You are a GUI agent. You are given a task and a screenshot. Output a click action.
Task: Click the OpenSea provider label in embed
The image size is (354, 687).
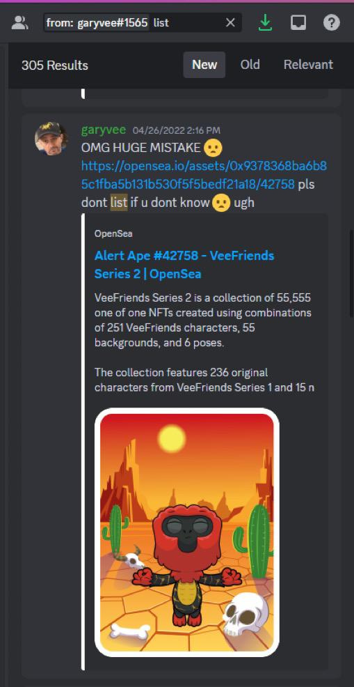point(113,233)
